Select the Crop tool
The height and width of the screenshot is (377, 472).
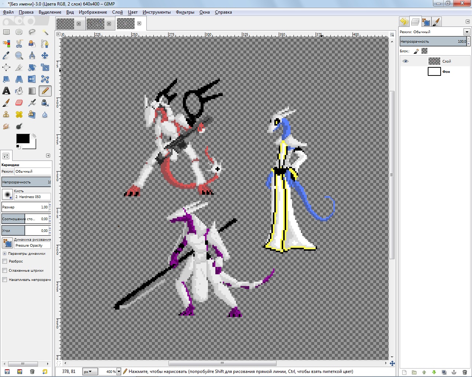19,67
